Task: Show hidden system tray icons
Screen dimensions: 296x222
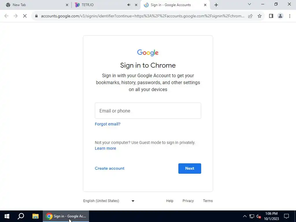Action: [x=245, y=216]
